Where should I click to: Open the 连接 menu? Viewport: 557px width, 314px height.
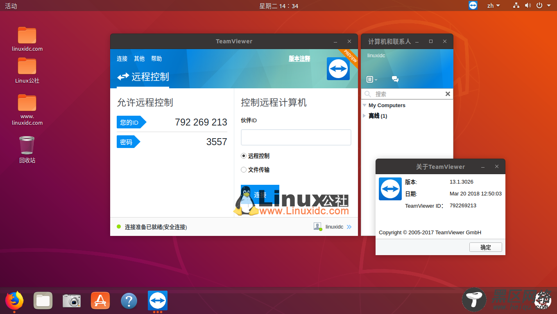tap(122, 59)
